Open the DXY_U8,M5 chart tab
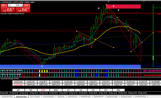Viewport: 161px width, 98px height. tap(35, 96)
